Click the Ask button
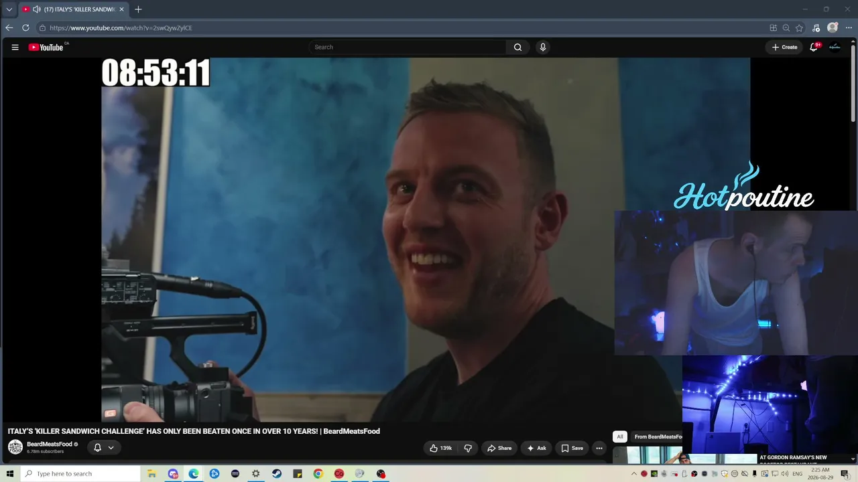Image resolution: width=858 pixels, height=482 pixels. click(536, 448)
